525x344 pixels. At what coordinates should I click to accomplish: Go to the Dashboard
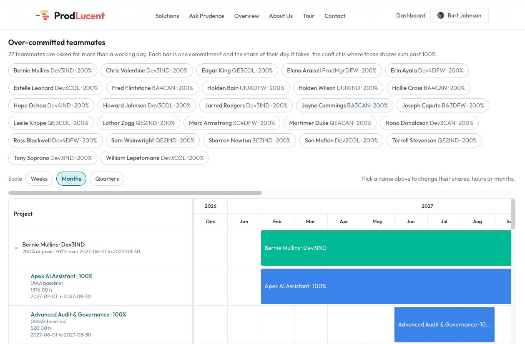tap(411, 15)
